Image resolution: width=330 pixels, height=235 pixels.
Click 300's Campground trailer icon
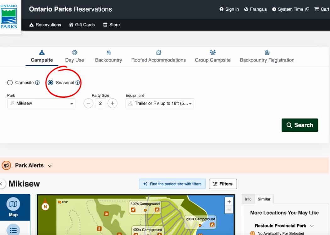coord(133,210)
